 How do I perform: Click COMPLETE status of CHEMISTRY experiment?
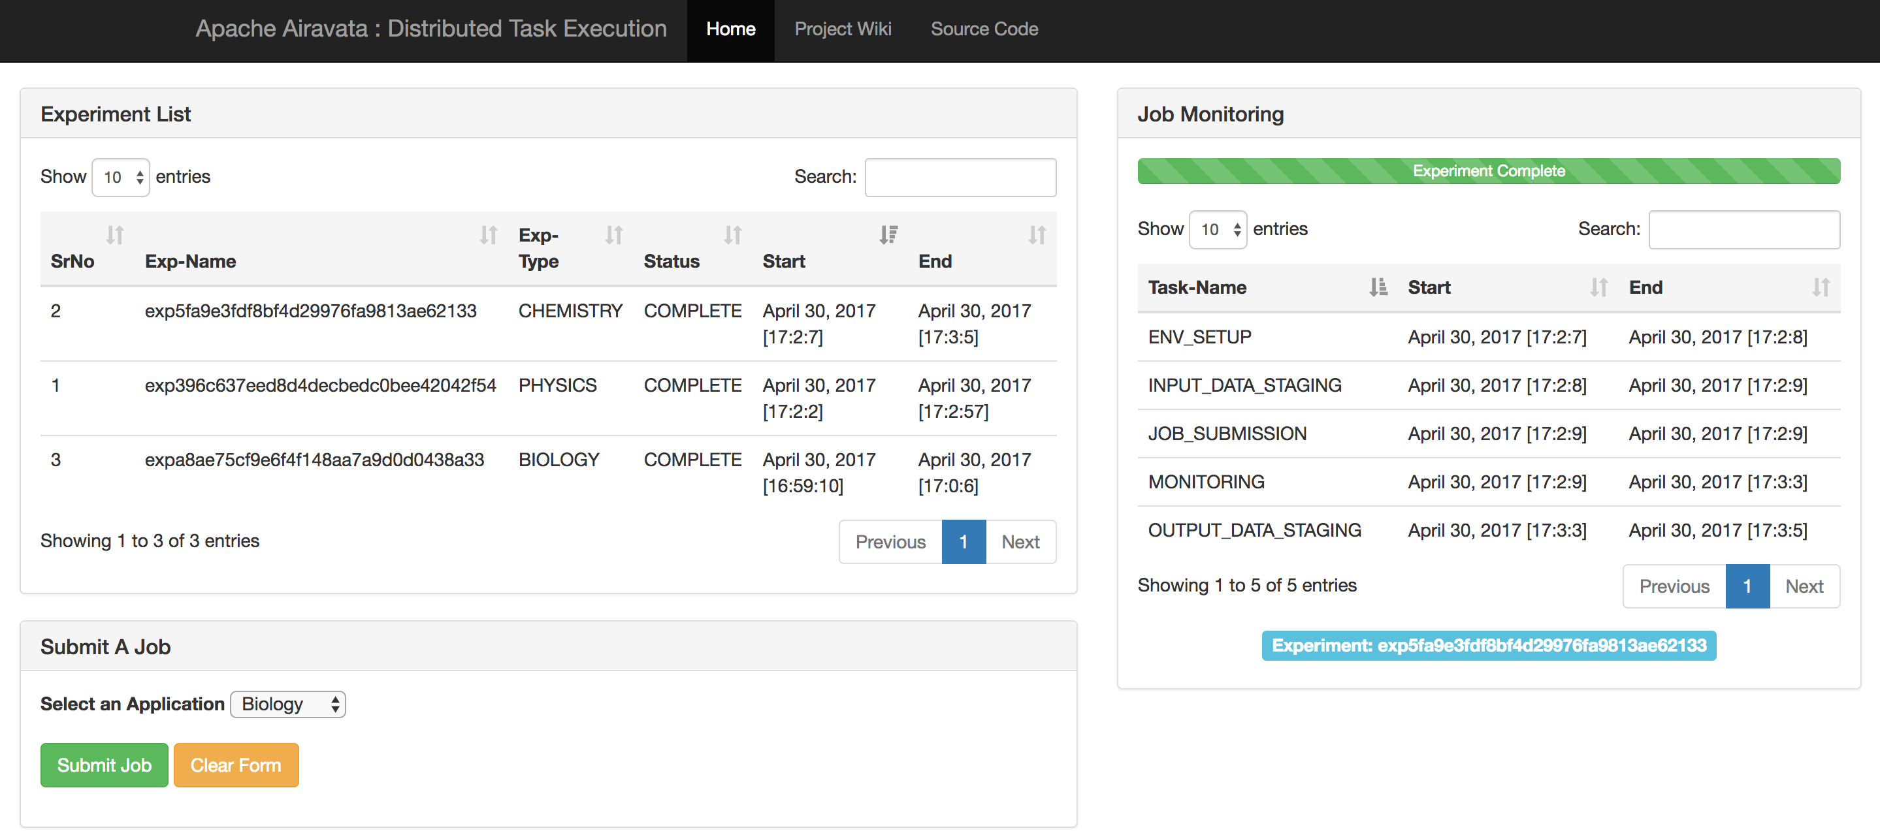[692, 311]
